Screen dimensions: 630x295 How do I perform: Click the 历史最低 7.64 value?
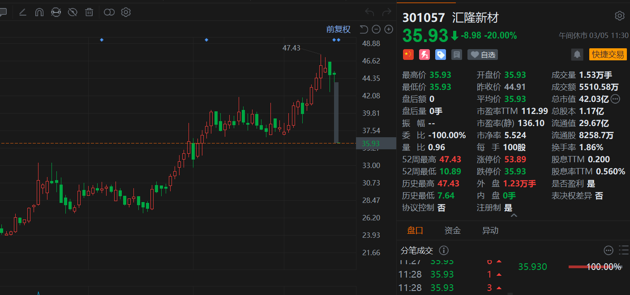(447, 195)
